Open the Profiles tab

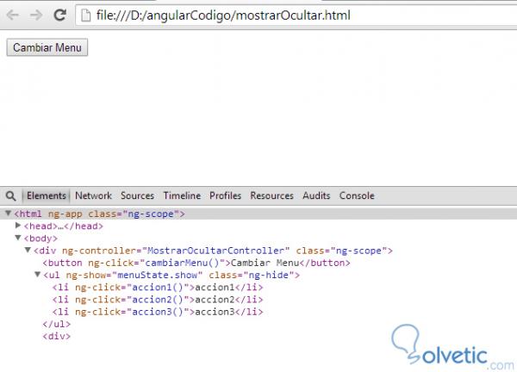(x=226, y=195)
